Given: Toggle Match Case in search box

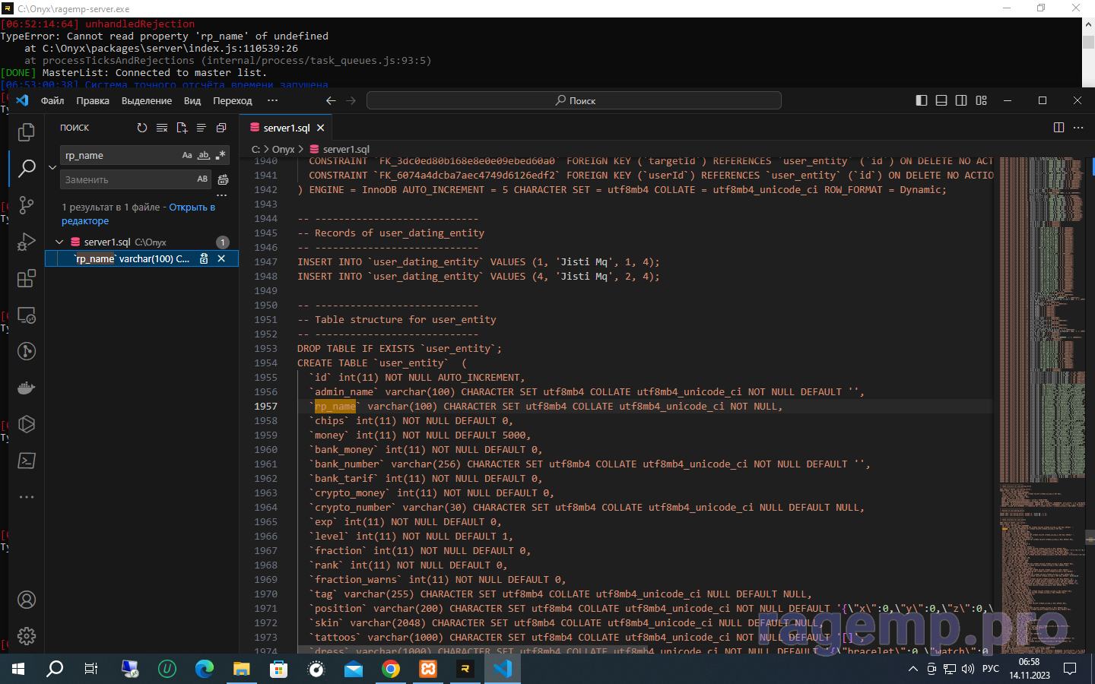Looking at the screenshot, I should pos(187,155).
